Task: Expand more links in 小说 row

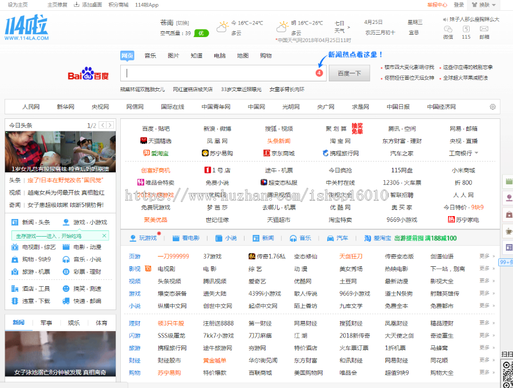Action: point(487,306)
